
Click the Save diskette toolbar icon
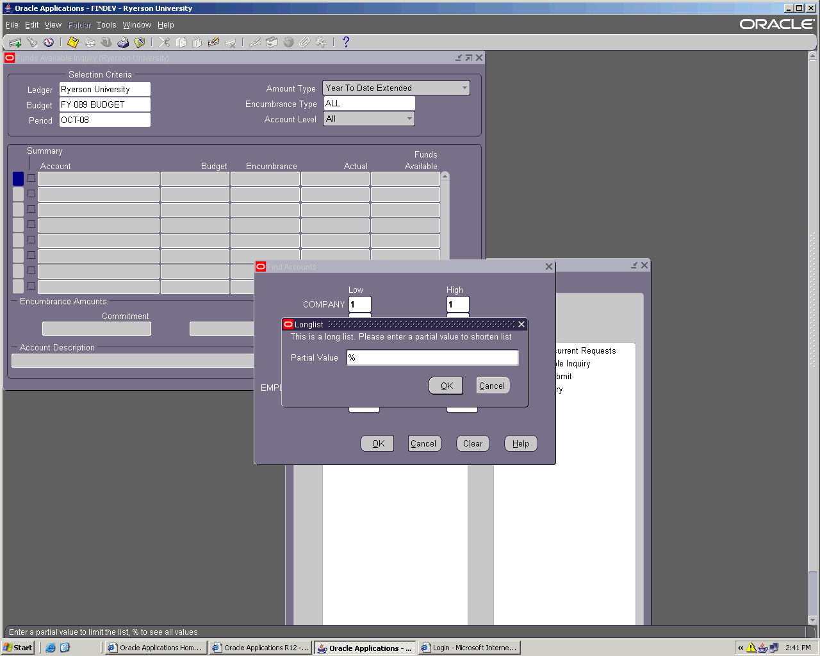(x=73, y=42)
